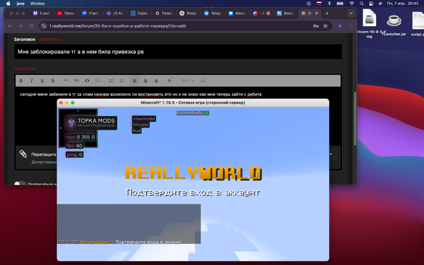Toggle strikethrough formatting in the editor

pyautogui.click(x=53, y=81)
